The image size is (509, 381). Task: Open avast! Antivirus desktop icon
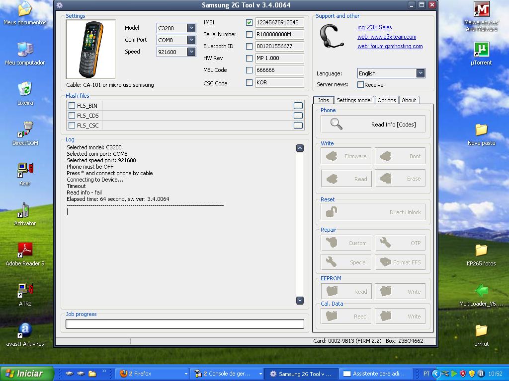(x=25, y=335)
